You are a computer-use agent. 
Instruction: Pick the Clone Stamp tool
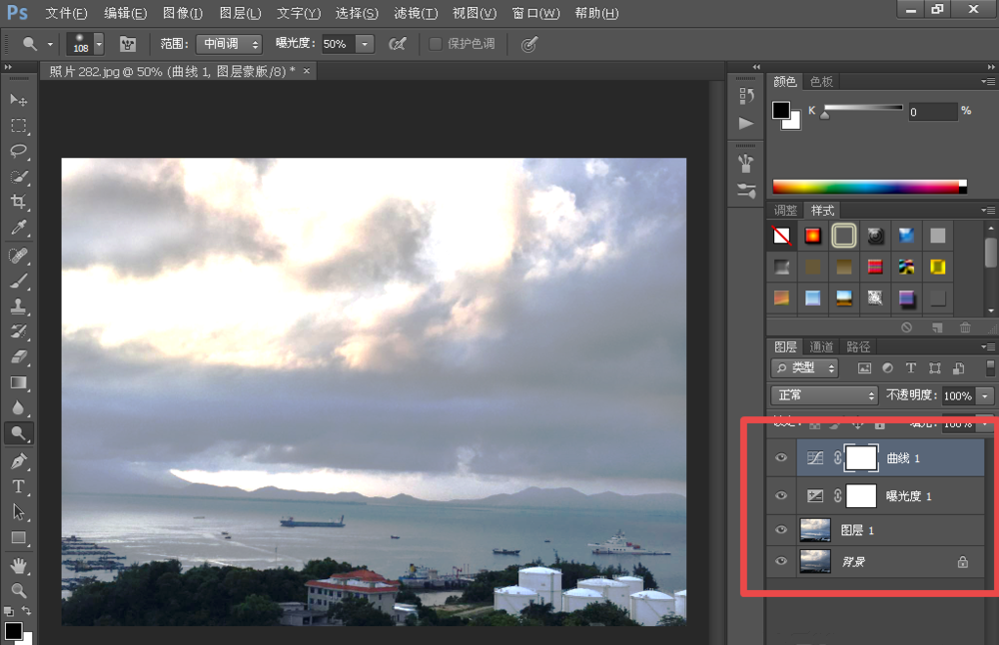coord(19,307)
